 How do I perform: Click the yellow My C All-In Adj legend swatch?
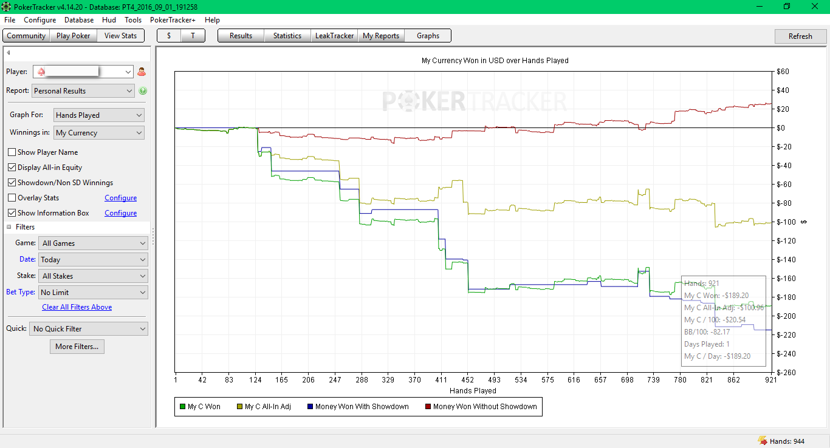(239, 407)
